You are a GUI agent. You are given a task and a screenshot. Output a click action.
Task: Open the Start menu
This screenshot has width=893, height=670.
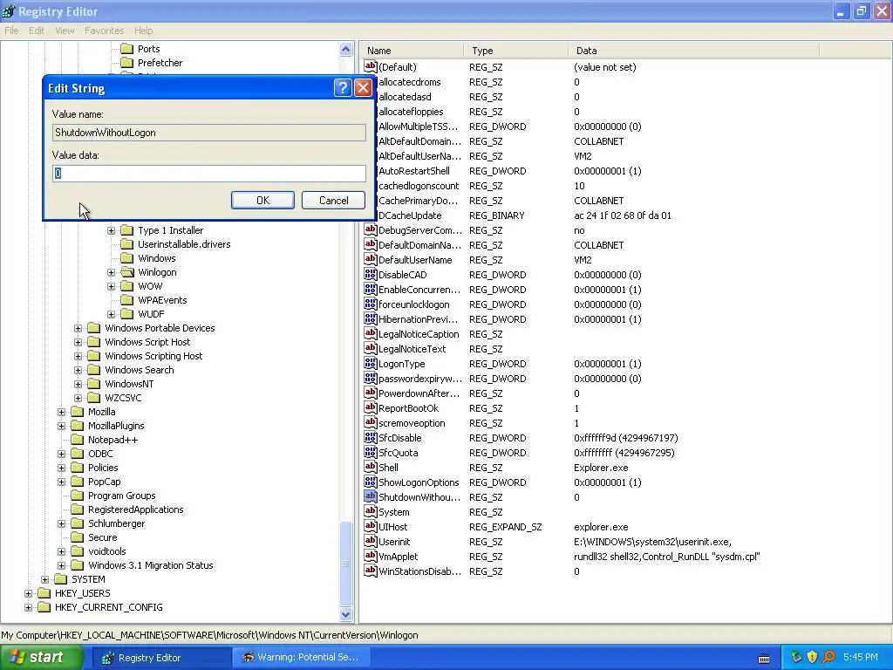[x=42, y=658]
